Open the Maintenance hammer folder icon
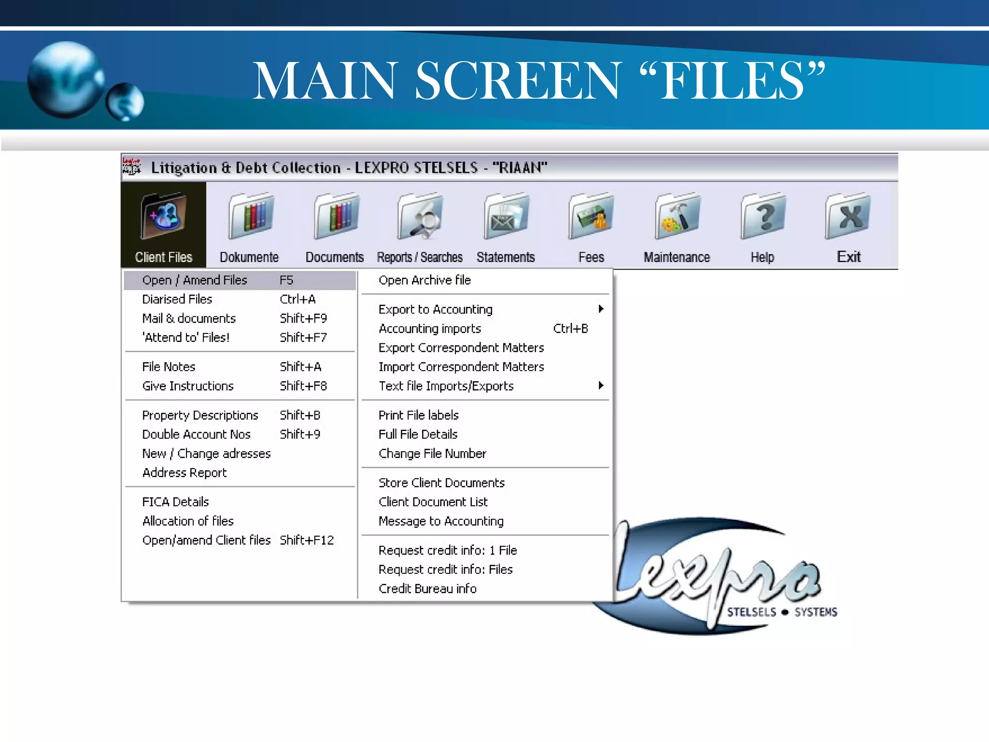989x742 pixels. (677, 216)
